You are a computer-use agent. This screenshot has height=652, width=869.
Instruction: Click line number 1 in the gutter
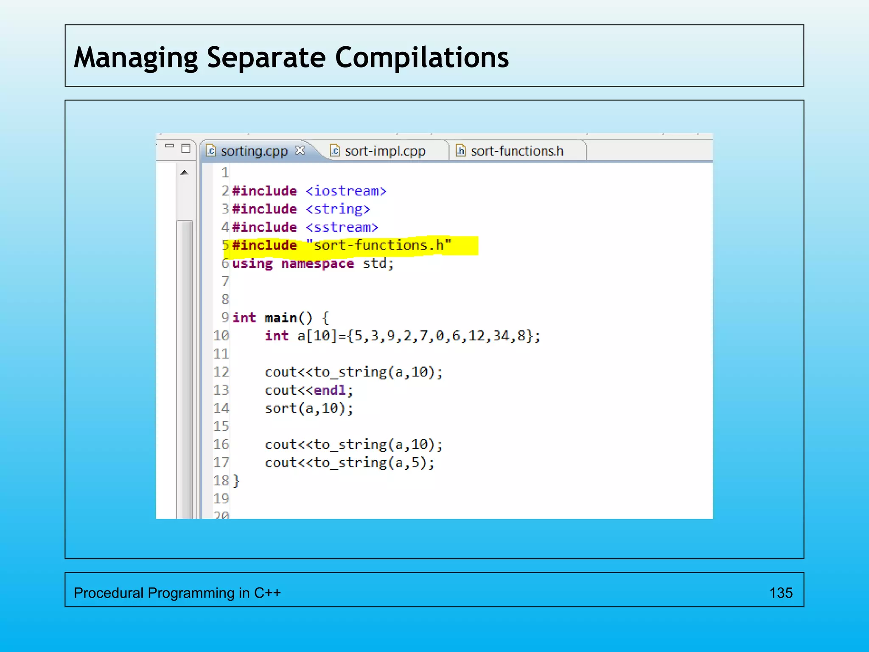coord(225,173)
